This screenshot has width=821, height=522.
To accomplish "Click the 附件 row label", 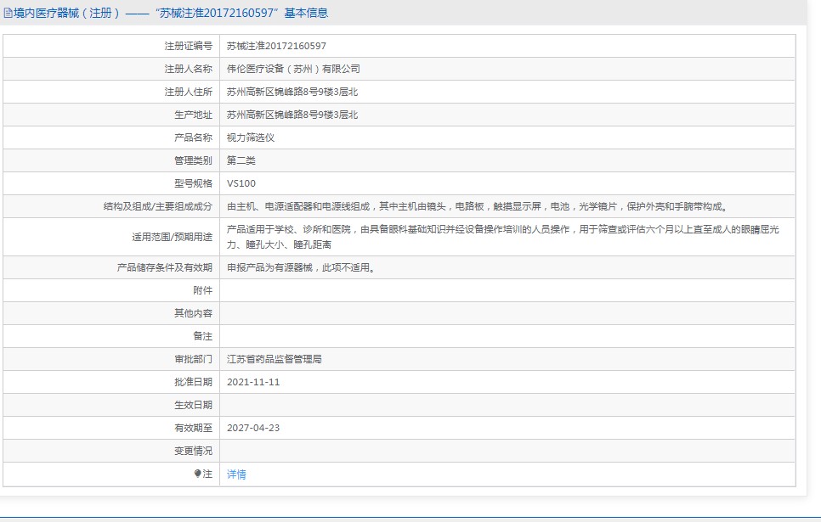I will [202, 290].
